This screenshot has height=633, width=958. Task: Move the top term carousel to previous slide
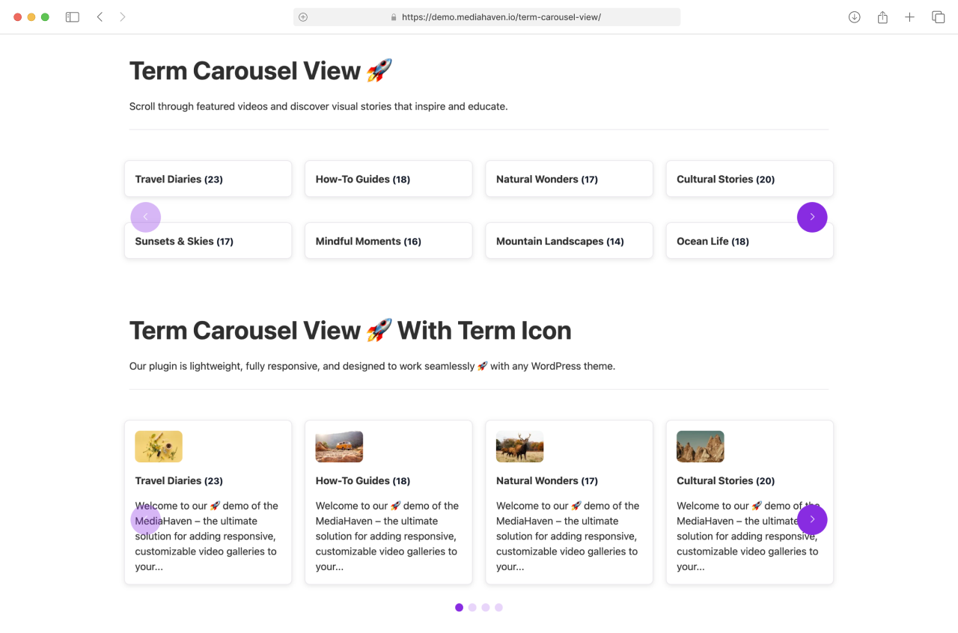[146, 217]
